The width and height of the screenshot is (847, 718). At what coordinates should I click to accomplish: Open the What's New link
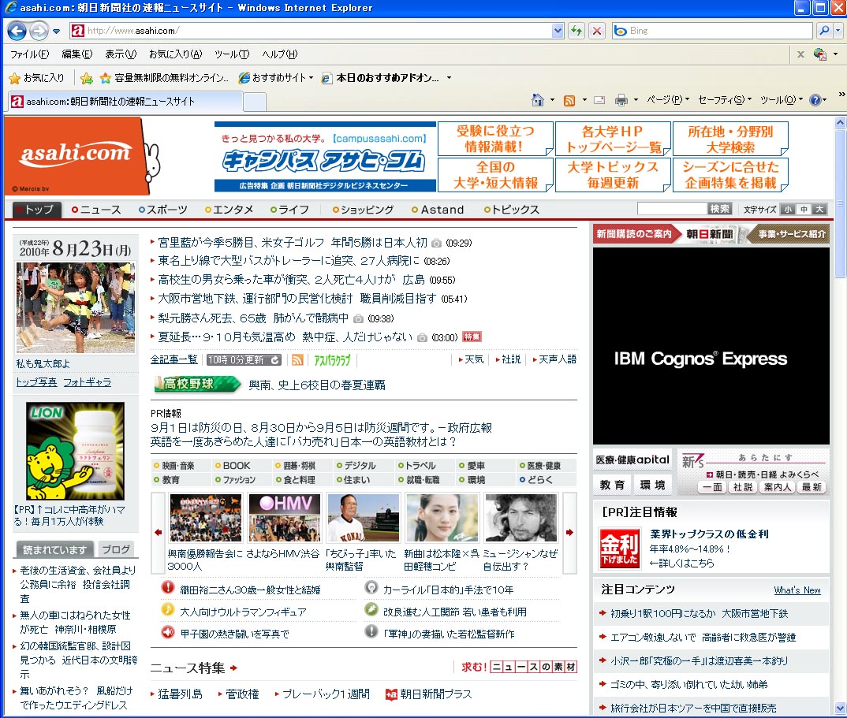point(797,590)
